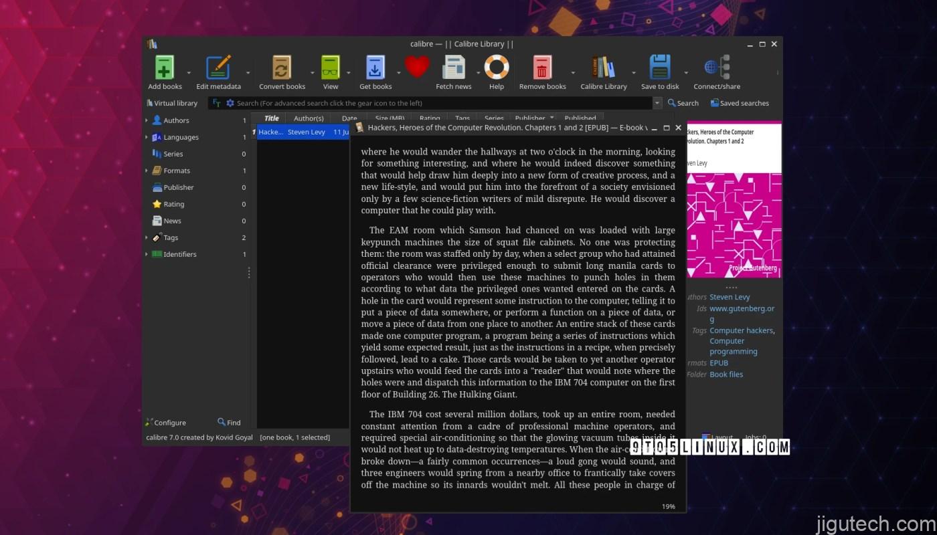Click the Connect/share icon
937x535 pixels.
(x=717, y=68)
